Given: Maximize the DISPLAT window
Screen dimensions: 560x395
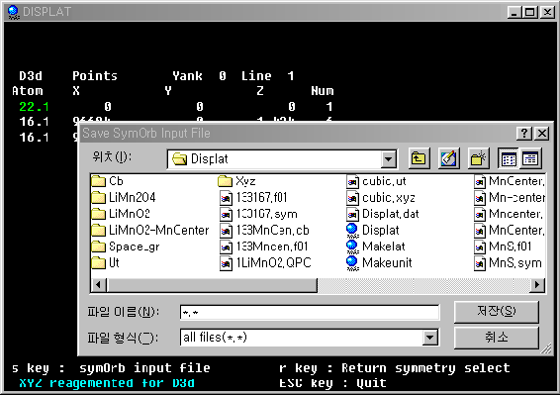Looking at the screenshot, I should [529, 12].
